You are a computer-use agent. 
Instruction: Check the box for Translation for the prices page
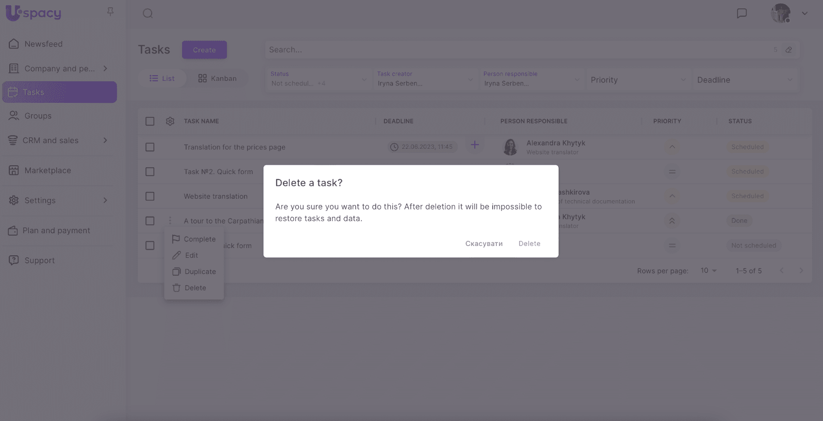click(150, 147)
